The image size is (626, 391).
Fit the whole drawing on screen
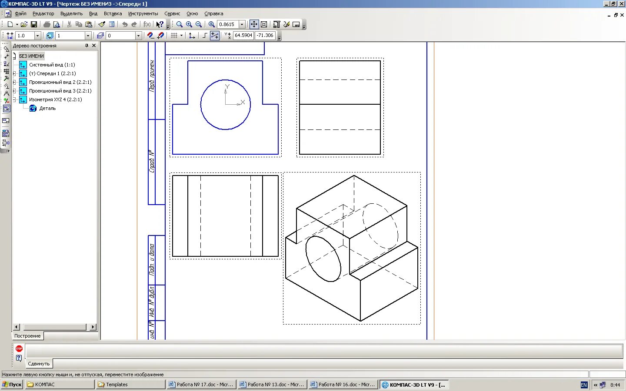[x=264, y=24]
